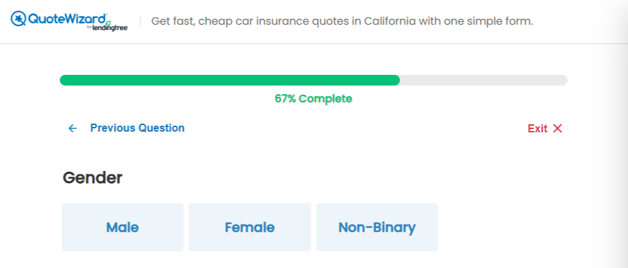Image resolution: width=628 pixels, height=268 pixels.
Task: Click the boundary where green progress meets gray
Action: [400, 80]
